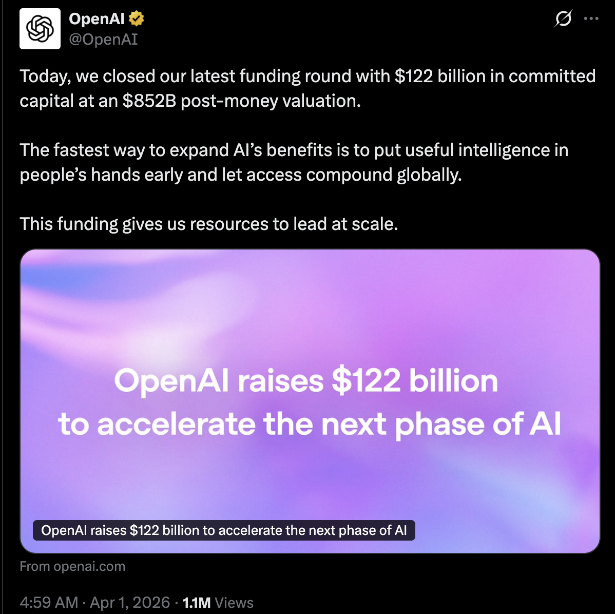Image resolution: width=615 pixels, height=614 pixels.
Task: Click the "1.1M" view count number
Action: (196, 602)
